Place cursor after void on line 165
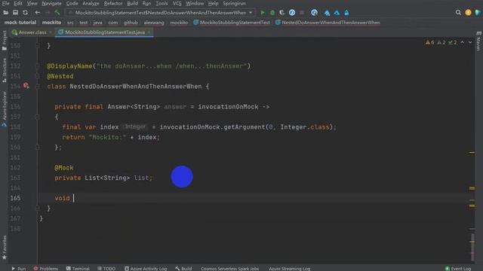The width and height of the screenshot is (483, 271). (x=74, y=198)
